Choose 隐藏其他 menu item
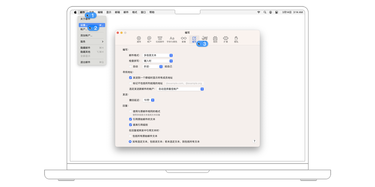This screenshot has width=375, height=187. [92, 52]
